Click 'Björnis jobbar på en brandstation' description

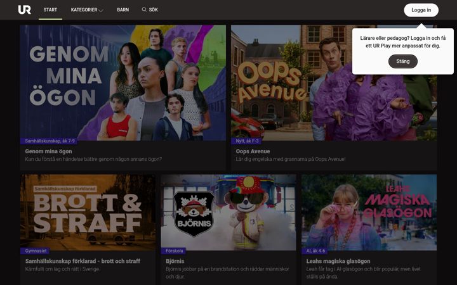click(x=227, y=273)
